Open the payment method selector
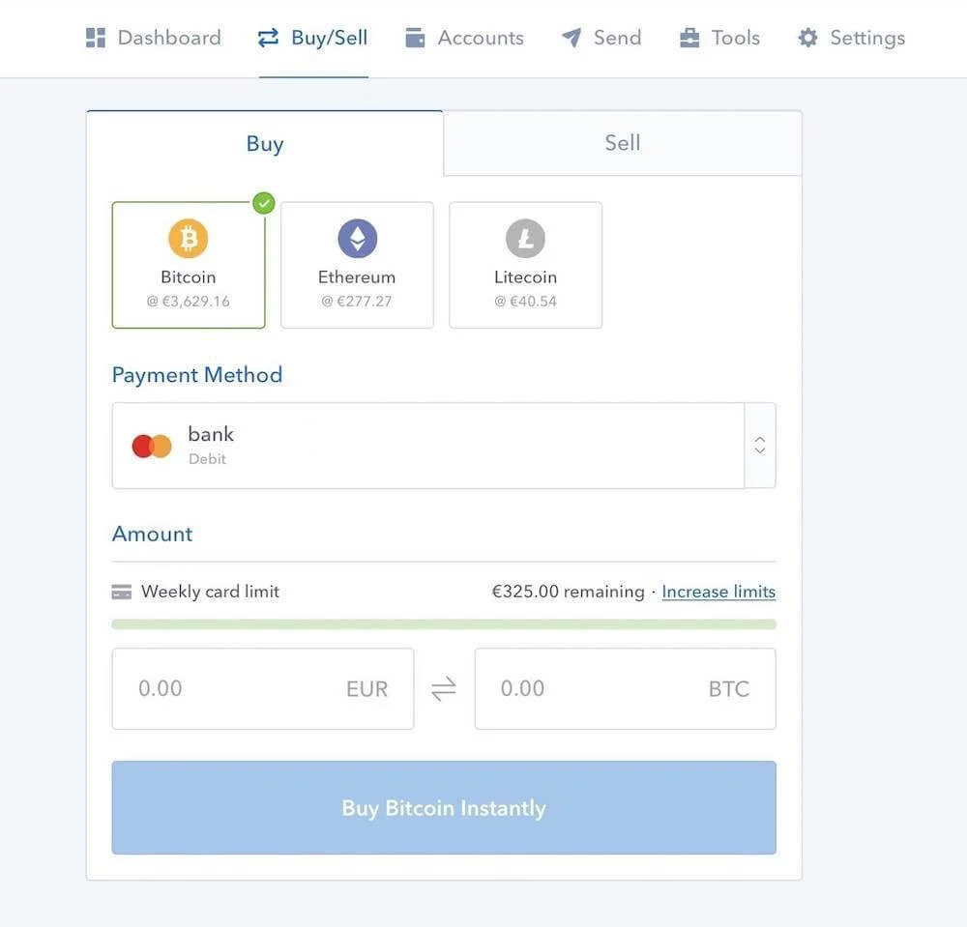This screenshot has width=967, height=927. pos(760,446)
